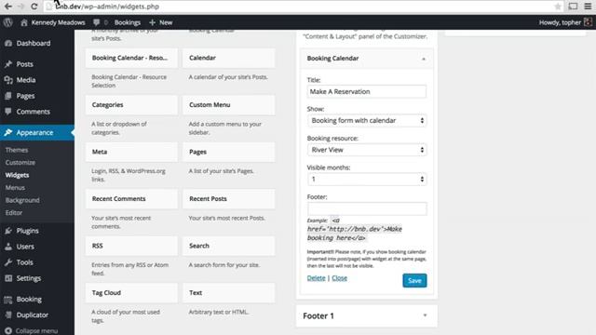
Task: Open the comments bubble in admin bar
Action: [97, 22]
